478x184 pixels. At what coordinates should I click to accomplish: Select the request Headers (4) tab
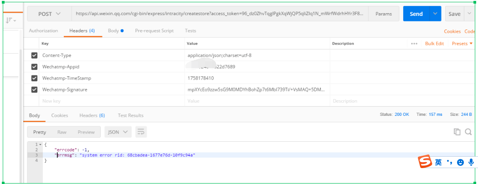tap(82, 31)
